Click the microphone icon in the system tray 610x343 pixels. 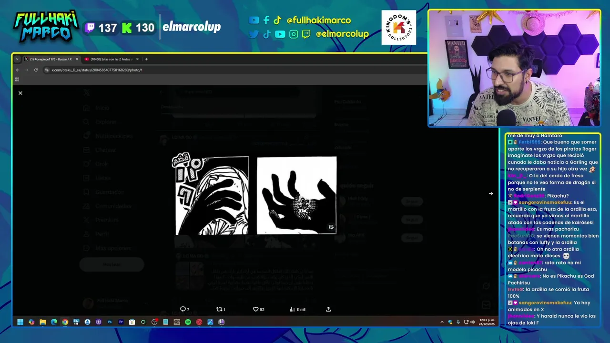click(x=458, y=322)
